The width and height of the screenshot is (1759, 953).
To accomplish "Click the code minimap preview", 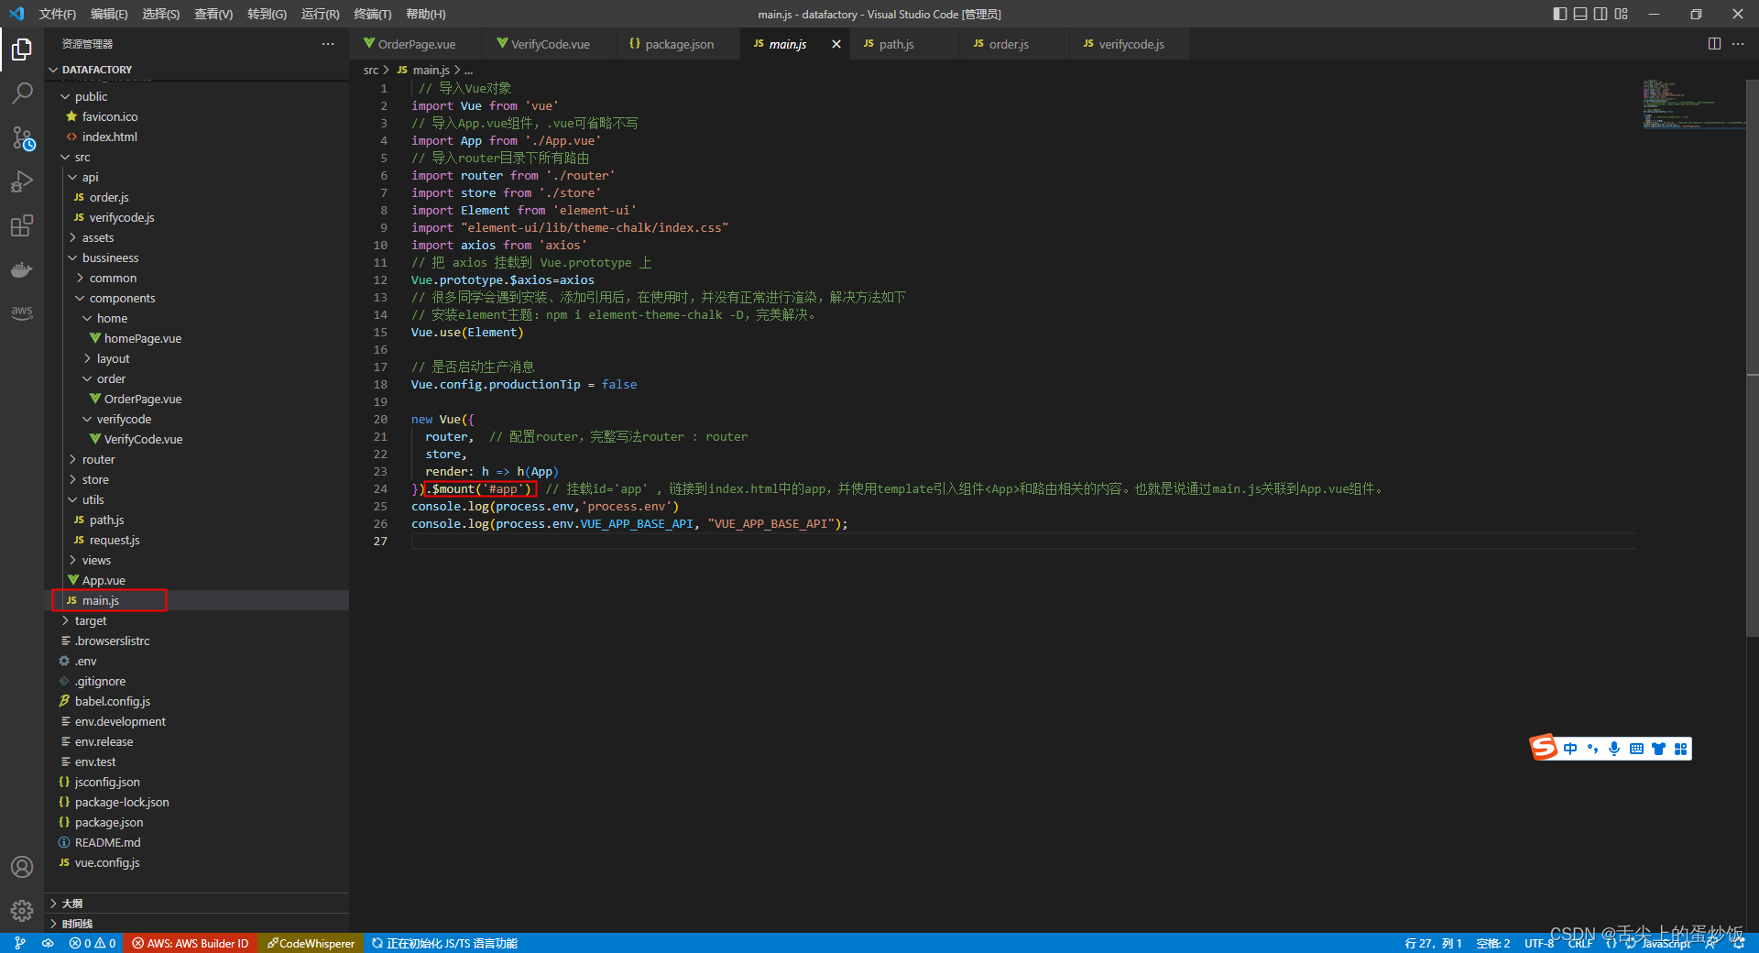I will [1693, 104].
